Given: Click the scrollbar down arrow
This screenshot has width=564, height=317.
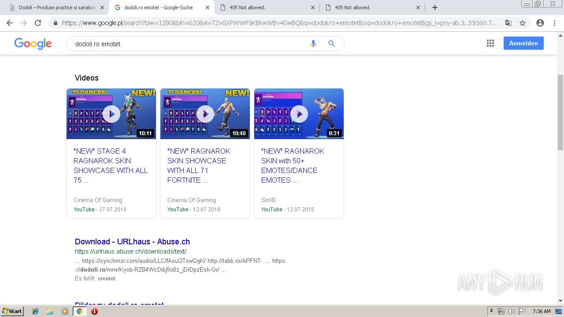Looking at the screenshot, I should 560,301.
